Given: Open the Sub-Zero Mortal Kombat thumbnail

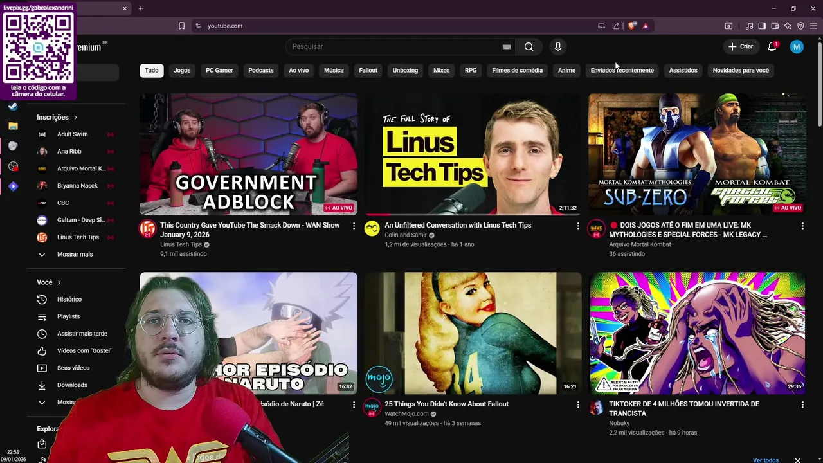Looking at the screenshot, I should pos(697,154).
